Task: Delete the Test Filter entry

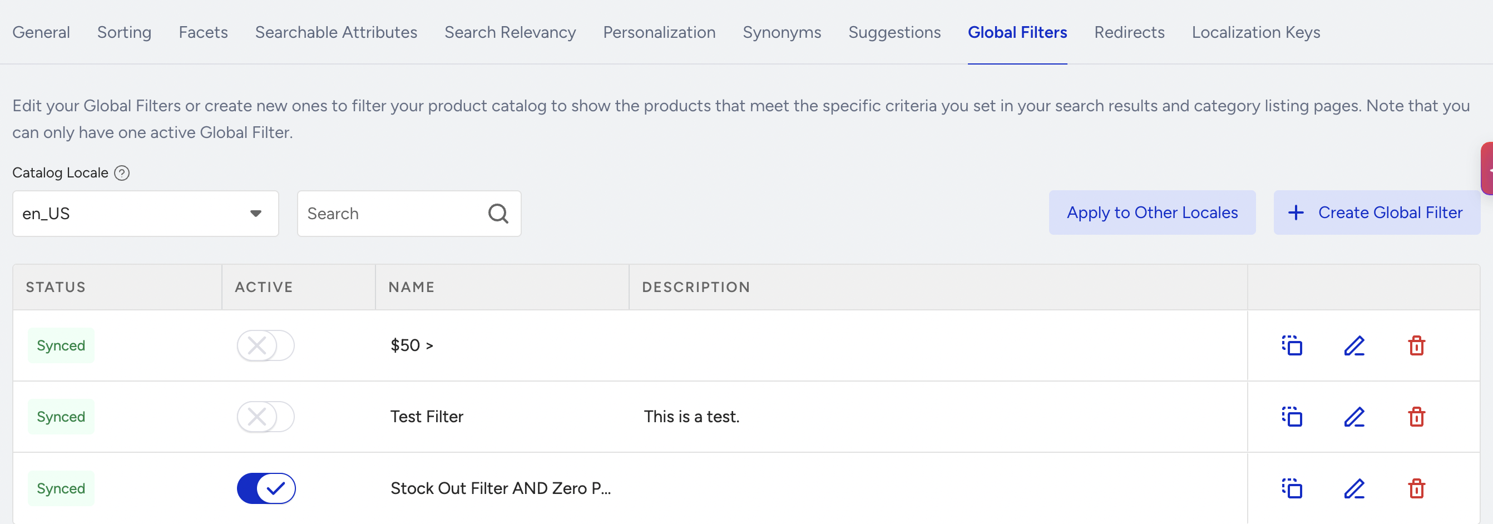Action: click(x=1416, y=417)
